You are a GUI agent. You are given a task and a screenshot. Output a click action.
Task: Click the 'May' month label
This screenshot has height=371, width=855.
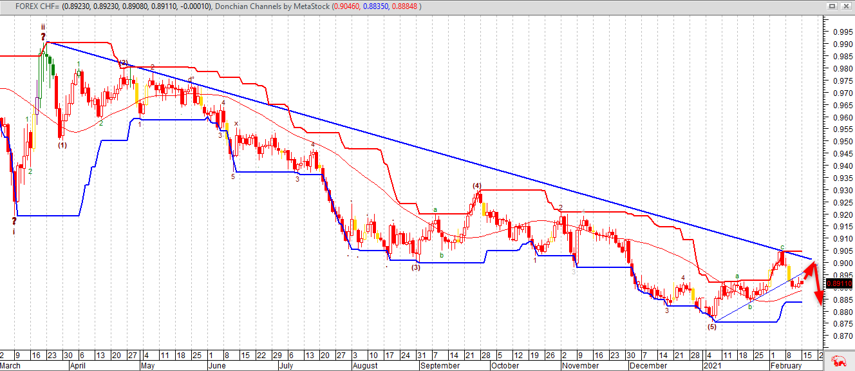click(x=147, y=365)
